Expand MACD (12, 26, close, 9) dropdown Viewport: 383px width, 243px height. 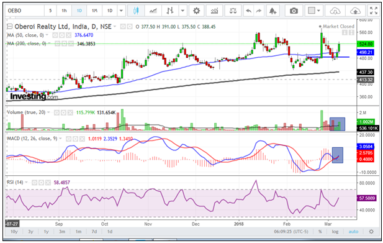pyautogui.click(x=61, y=139)
